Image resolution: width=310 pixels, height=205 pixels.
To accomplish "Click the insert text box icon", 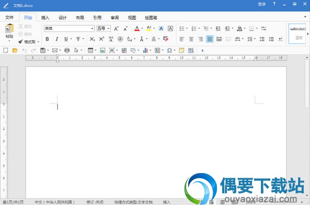I will pos(158,50).
